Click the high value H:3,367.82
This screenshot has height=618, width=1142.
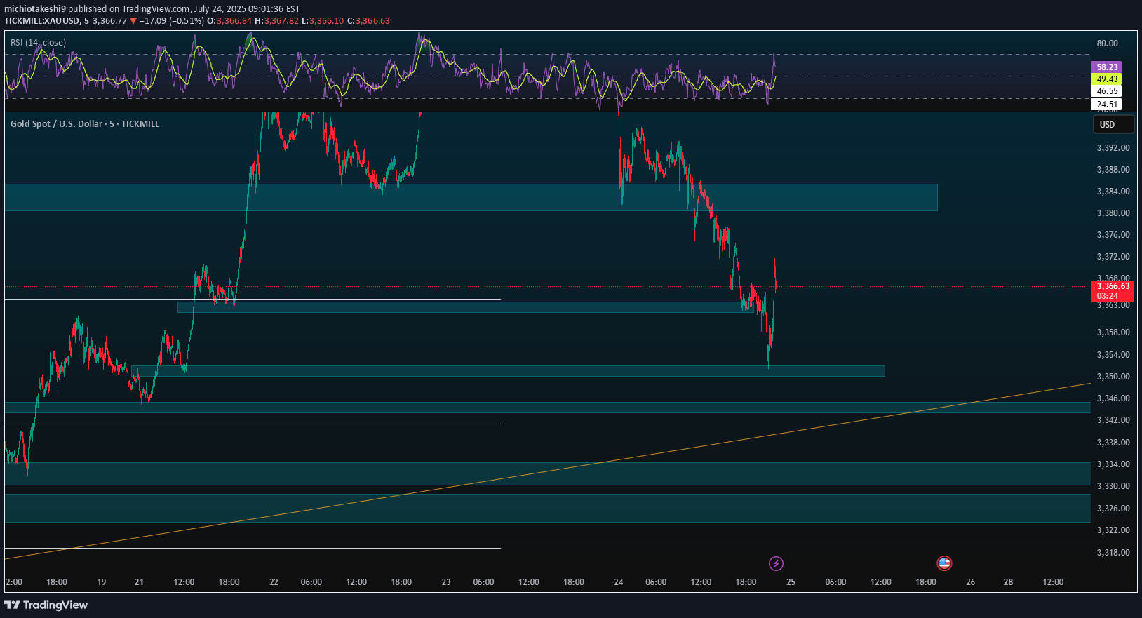pyautogui.click(x=276, y=21)
